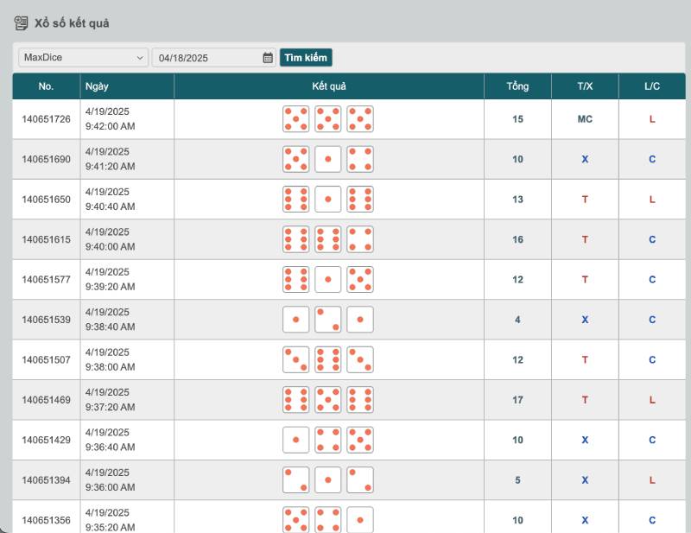Screen dimensions: 691x533
Task: Click the L/C header cell
Action: [652, 86]
